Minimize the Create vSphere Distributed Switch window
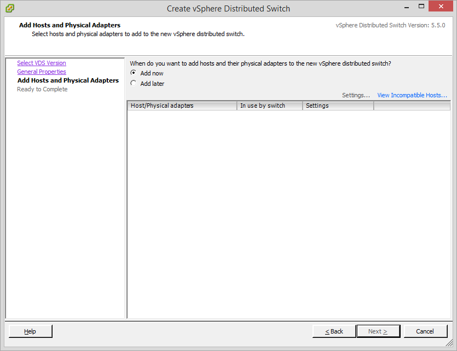The height and width of the screenshot is (351, 457). [x=407, y=7]
